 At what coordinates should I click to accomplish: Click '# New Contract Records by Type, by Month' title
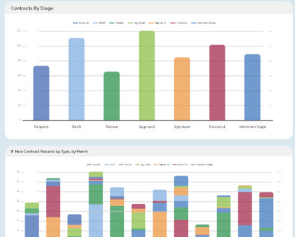[x=49, y=152]
